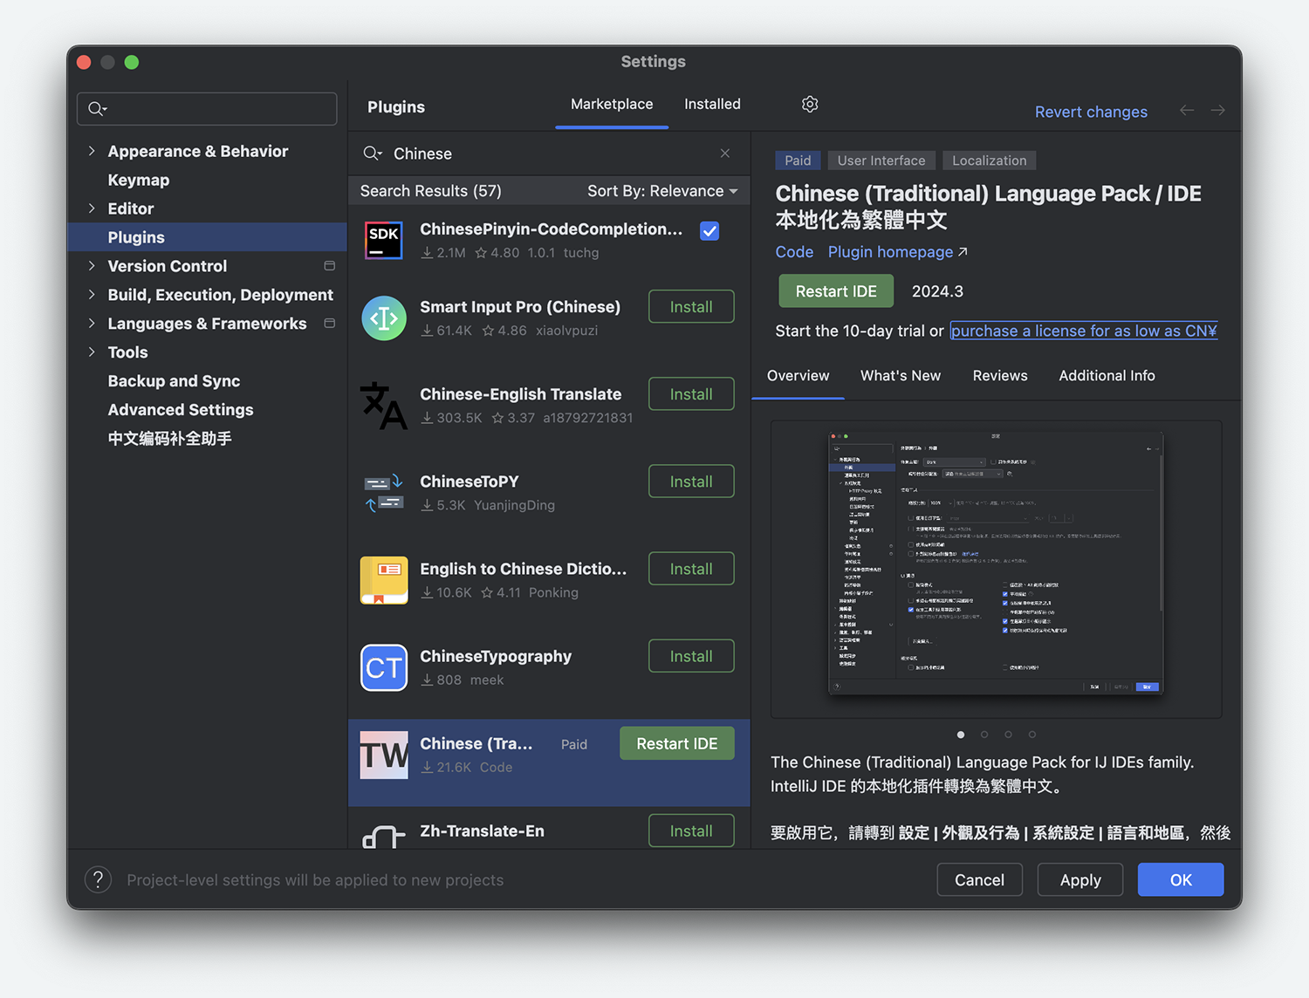Open the plugins gear settings icon

click(x=810, y=105)
